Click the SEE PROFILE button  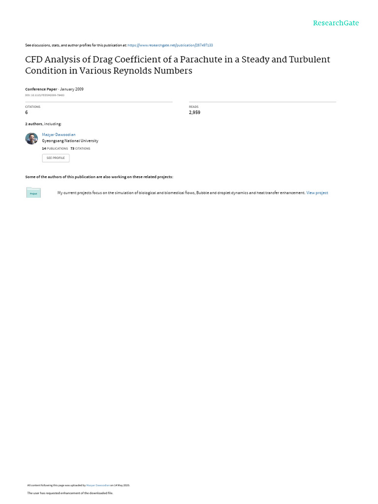(x=56, y=158)
